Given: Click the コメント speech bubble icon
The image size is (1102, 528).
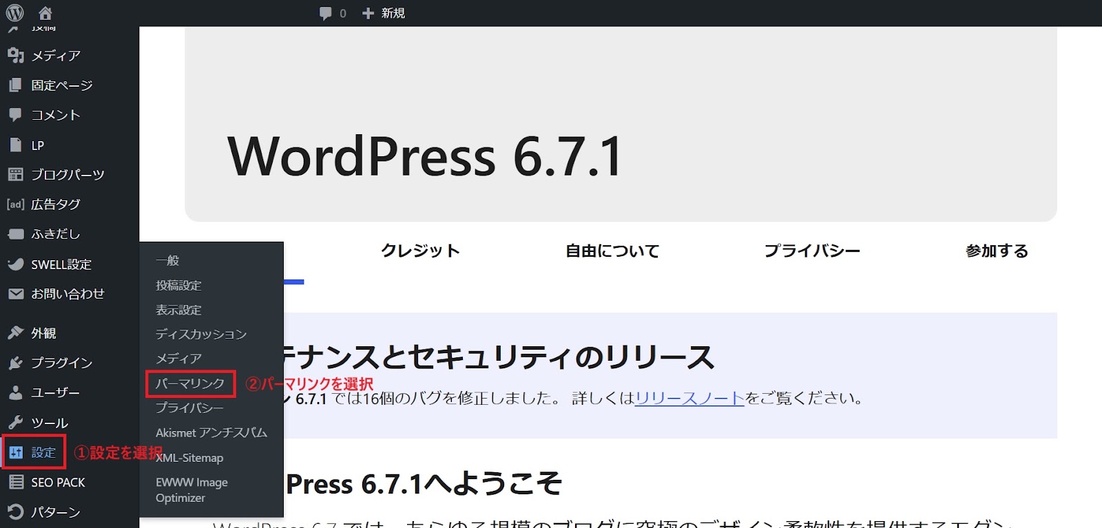Looking at the screenshot, I should click(x=15, y=115).
